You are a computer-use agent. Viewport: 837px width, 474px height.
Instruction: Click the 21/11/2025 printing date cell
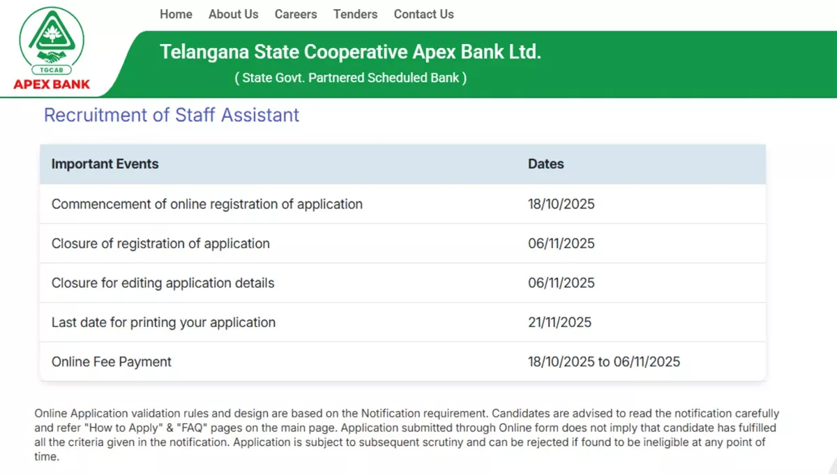coord(559,322)
